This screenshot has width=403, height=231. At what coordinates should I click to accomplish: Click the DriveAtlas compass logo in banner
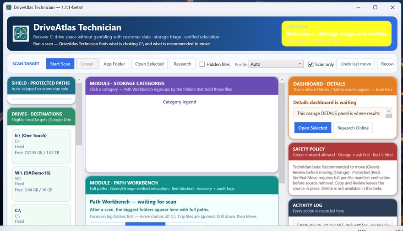tap(21, 33)
